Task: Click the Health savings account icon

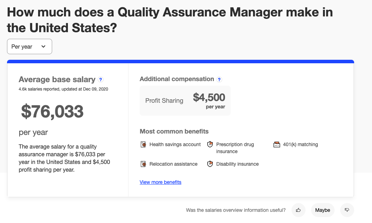Action: tap(143, 144)
